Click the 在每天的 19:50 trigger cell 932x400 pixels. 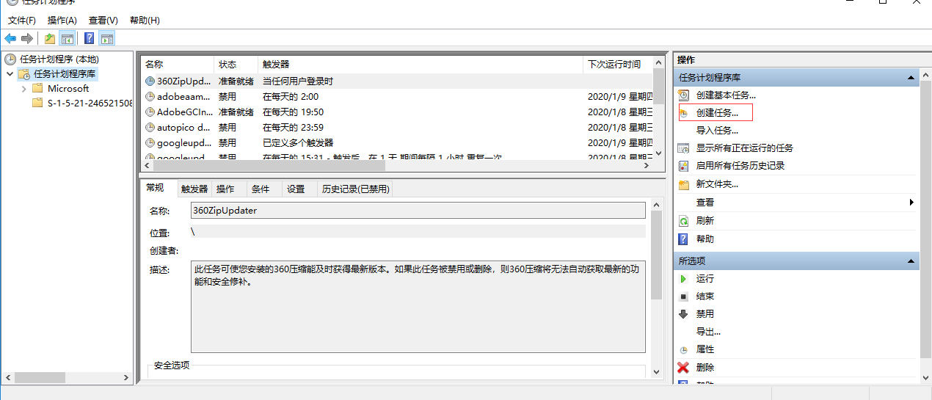point(293,112)
